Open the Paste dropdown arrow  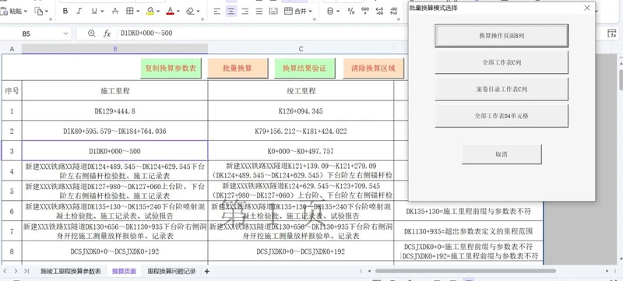pos(26,12)
